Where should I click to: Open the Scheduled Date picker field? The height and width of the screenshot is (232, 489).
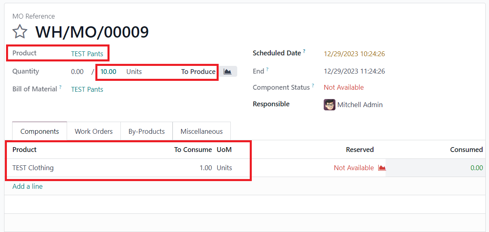(x=354, y=54)
